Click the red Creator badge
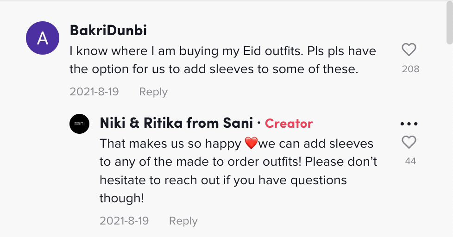The image size is (453, 237). [x=289, y=124]
